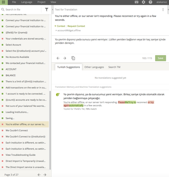Select string 'Direct Import is Temporarily Unavail...'
Image resolution: width=169 pixels, height=177 pixels.
pyautogui.click(x=24, y=161)
